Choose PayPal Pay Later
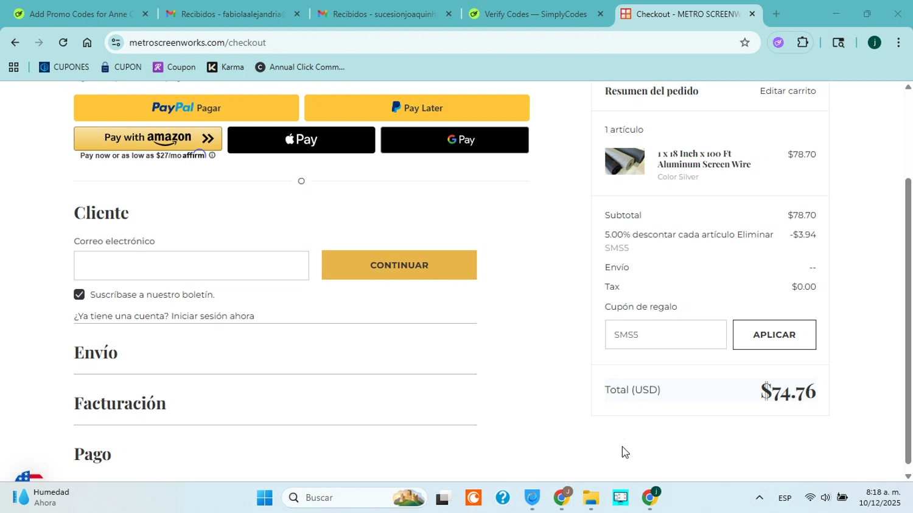 pos(417,108)
